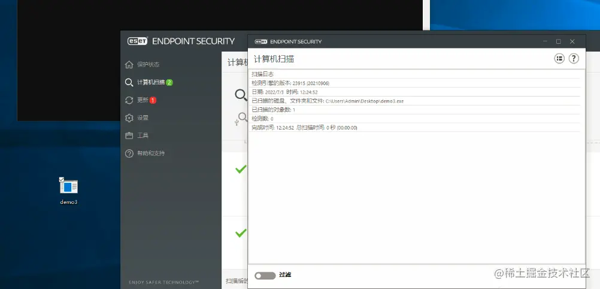Open help icon in scan log window

574,59
